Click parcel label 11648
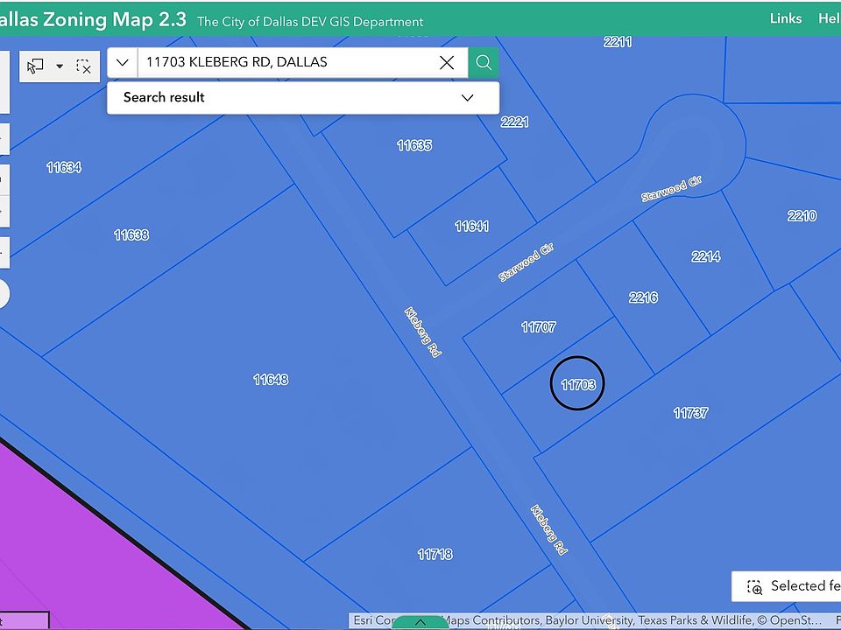 pyautogui.click(x=271, y=380)
